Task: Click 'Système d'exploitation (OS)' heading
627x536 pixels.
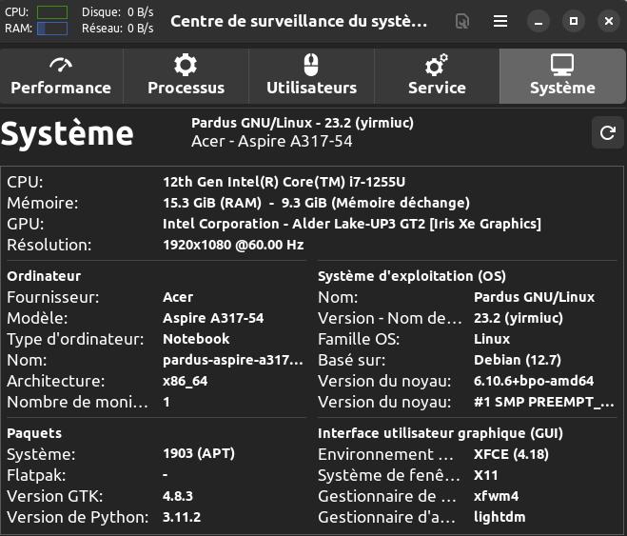Action: [x=412, y=276]
